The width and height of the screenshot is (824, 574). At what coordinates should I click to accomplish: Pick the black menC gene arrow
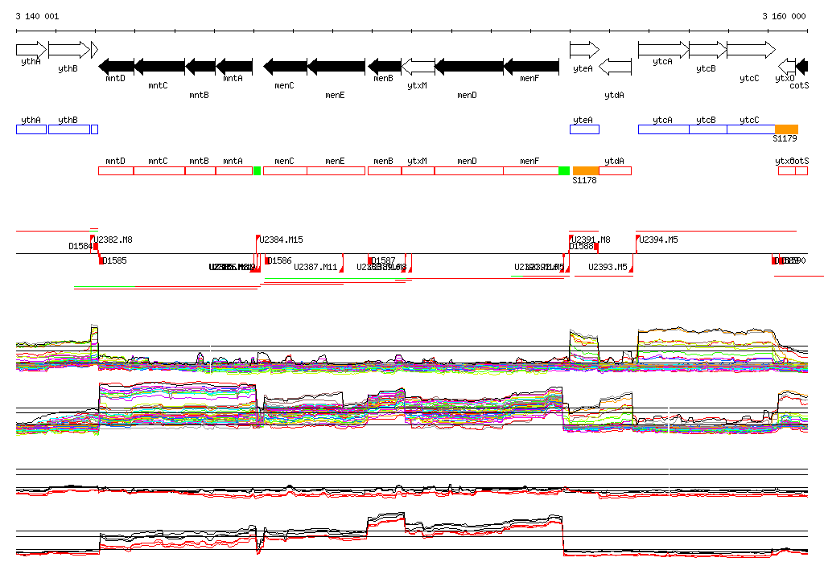coord(285,67)
